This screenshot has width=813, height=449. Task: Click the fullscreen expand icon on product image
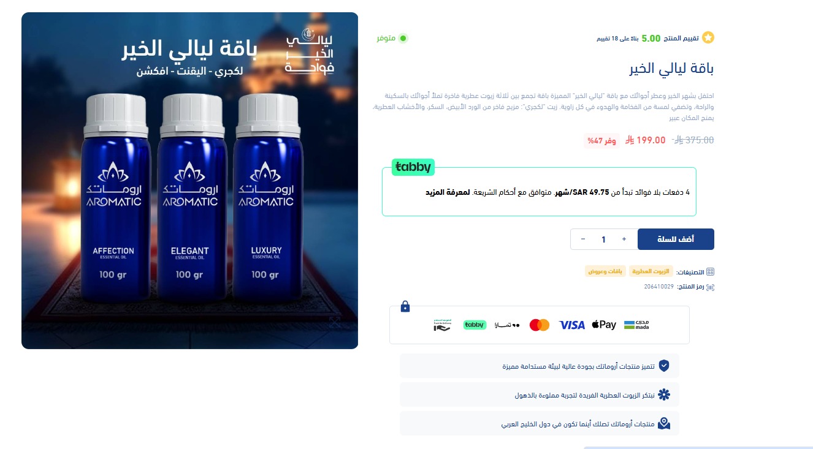click(x=335, y=322)
